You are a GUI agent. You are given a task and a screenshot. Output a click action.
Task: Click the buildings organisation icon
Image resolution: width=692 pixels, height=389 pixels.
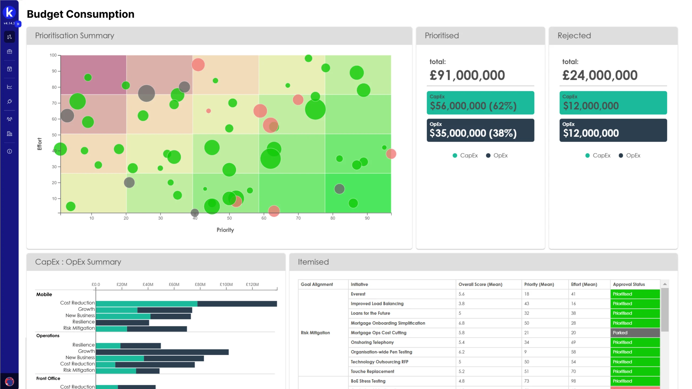pyautogui.click(x=9, y=134)
